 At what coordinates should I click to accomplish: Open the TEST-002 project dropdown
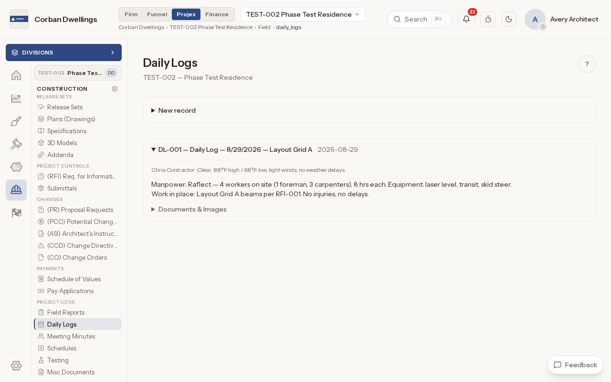pyautogui.click(x=303, y=14)
